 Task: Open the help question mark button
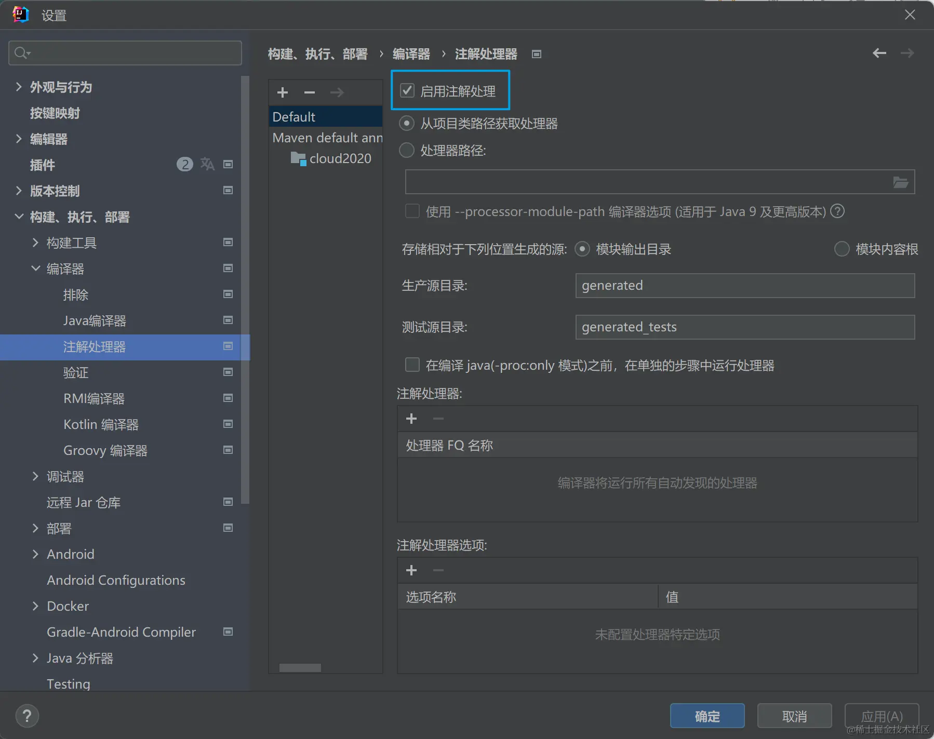pos(27,716)
